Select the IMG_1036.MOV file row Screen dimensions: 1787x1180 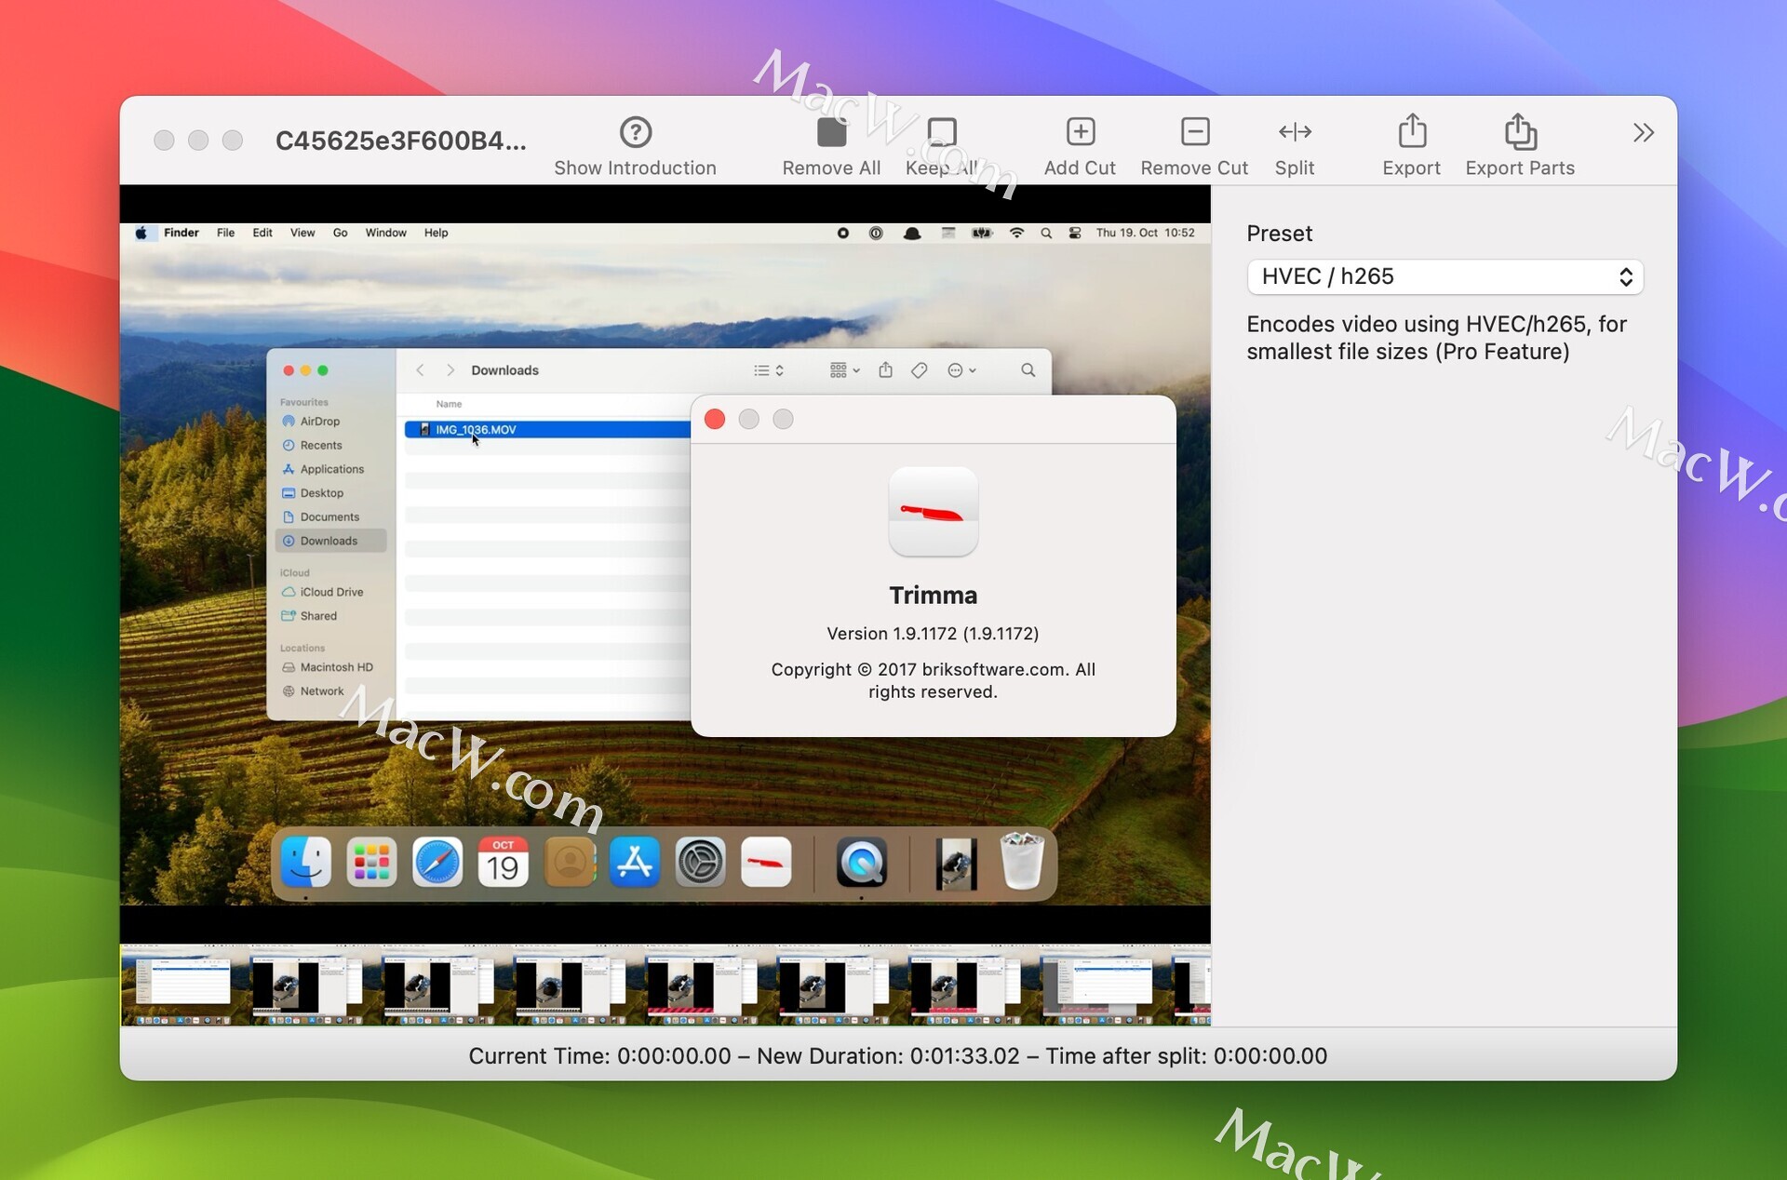547,430
